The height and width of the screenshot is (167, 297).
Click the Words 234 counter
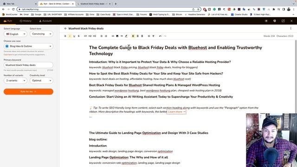point(269,36)
